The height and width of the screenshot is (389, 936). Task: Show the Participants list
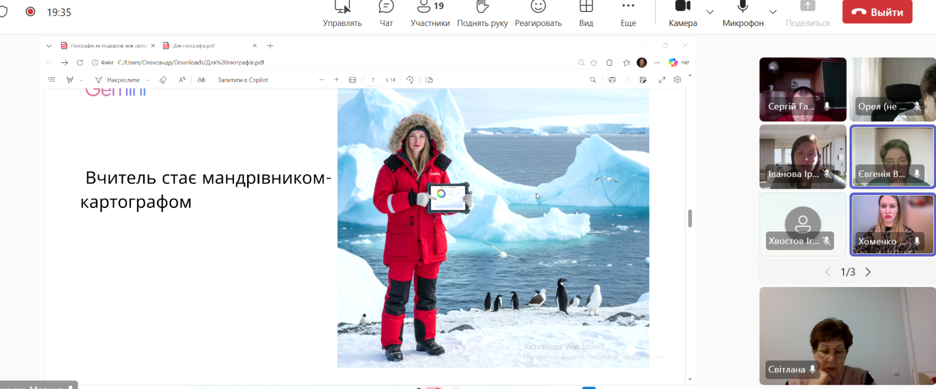point(430,14)
